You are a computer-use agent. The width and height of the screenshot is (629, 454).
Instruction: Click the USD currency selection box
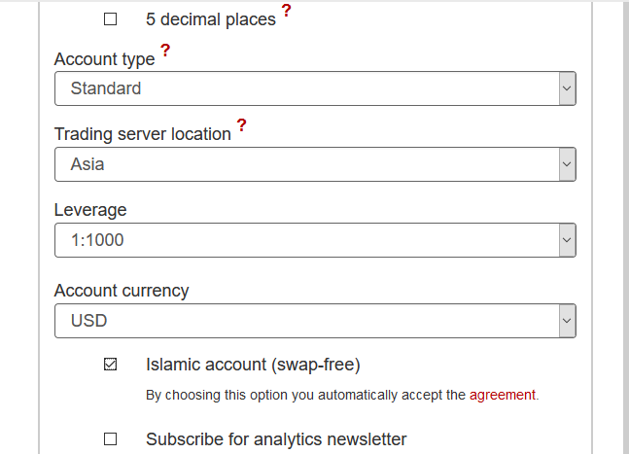tap(315, 321)
